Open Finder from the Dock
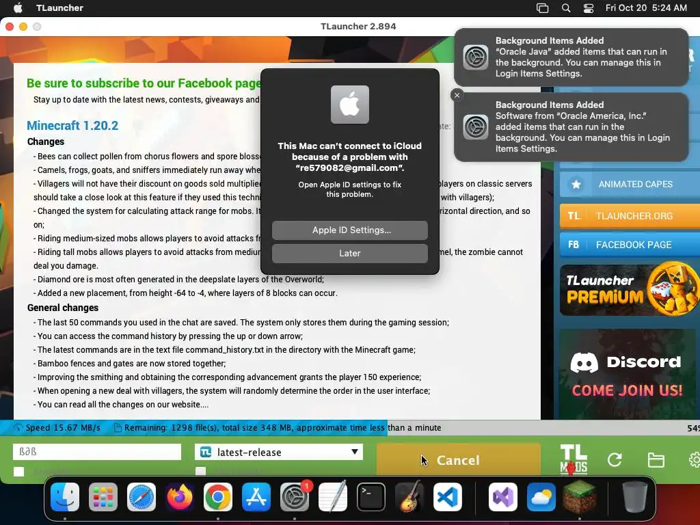This screenshot has height=525, width=700. tap(65, 497)
